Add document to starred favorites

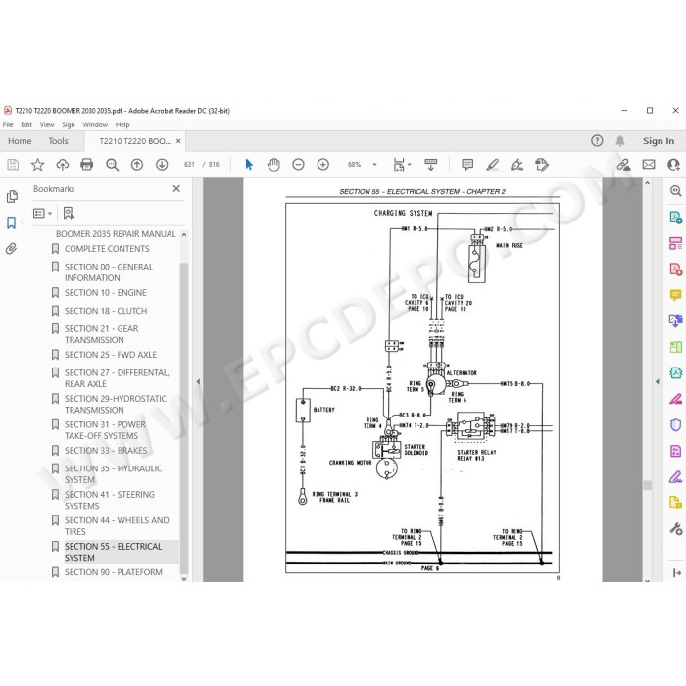pos(37,165)
